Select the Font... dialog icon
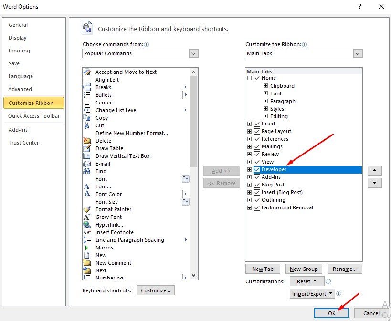This screenshot has height=321, width=391. click(87, 186)
